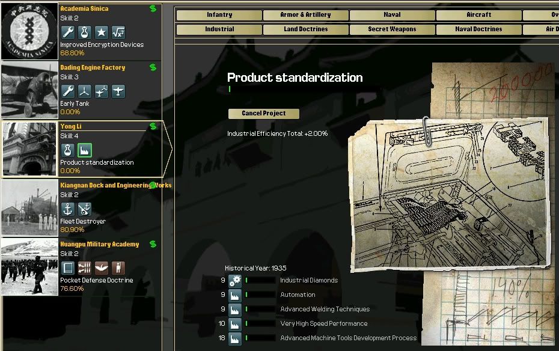Screen dimensions: 559x351
Task: Click Academia Sinica's square-root mathematics specialty icon
Action: 118,32
